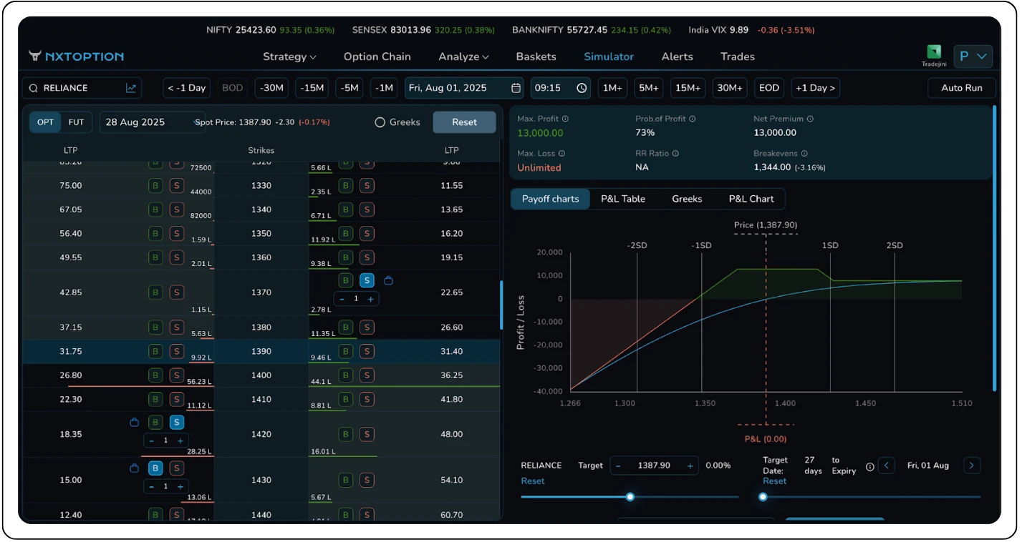Open the Greeks tab above the chart
This screenshot has width=1022, height=542.
(x=687, y=199)
